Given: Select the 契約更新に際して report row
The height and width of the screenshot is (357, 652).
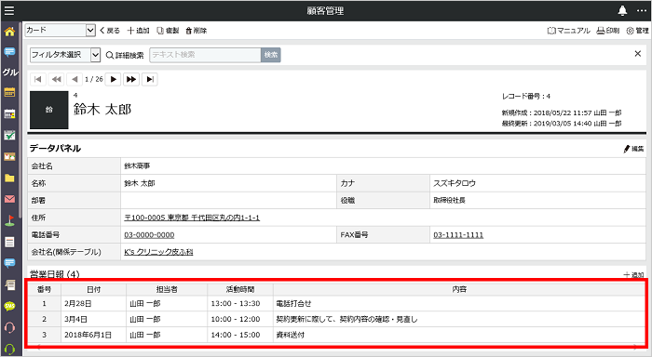Looking at the screenshot, I should tap(337, 319).
